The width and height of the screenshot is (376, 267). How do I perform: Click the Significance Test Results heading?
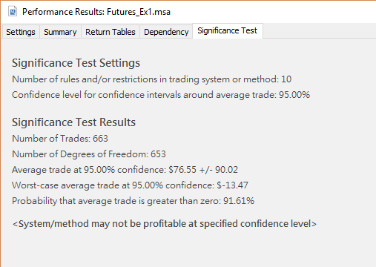(x=73, y=122)
